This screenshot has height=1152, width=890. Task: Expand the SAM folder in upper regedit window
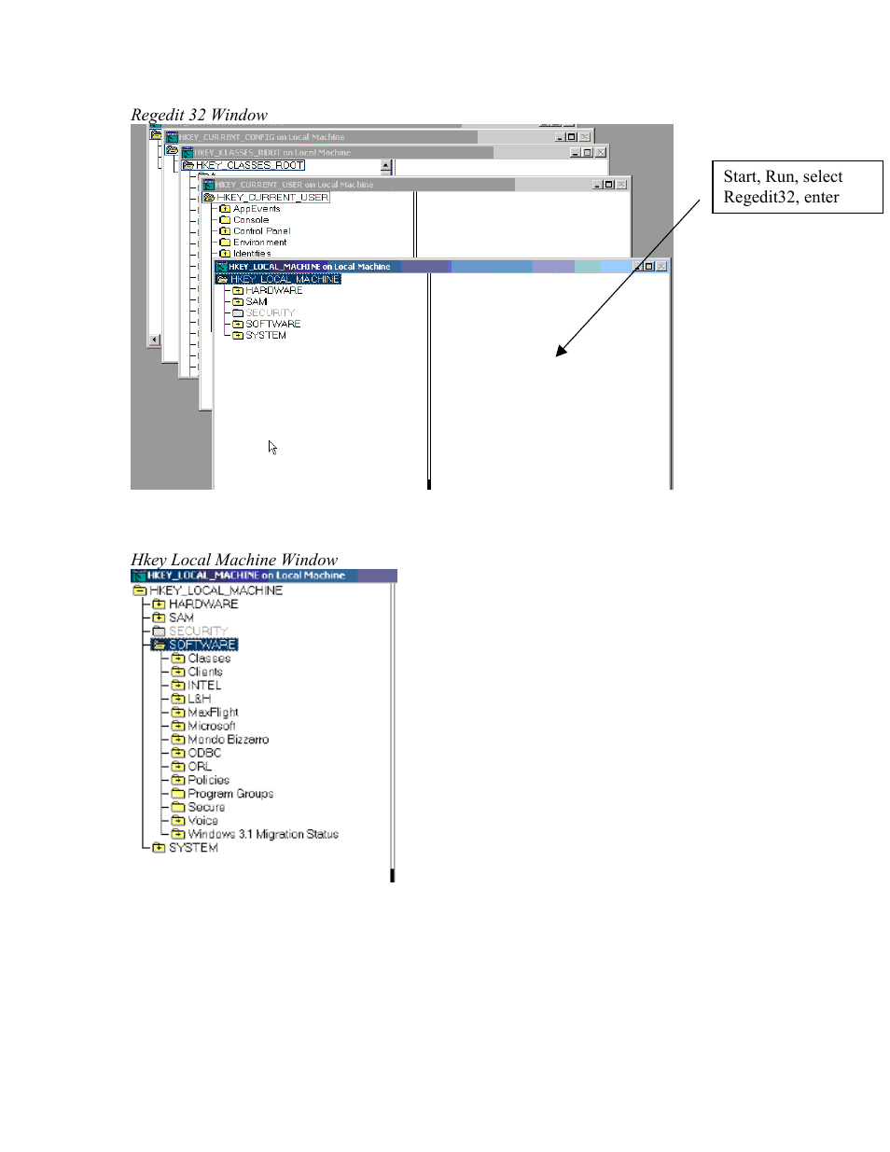pyautogui.click(x=238, y=302)
